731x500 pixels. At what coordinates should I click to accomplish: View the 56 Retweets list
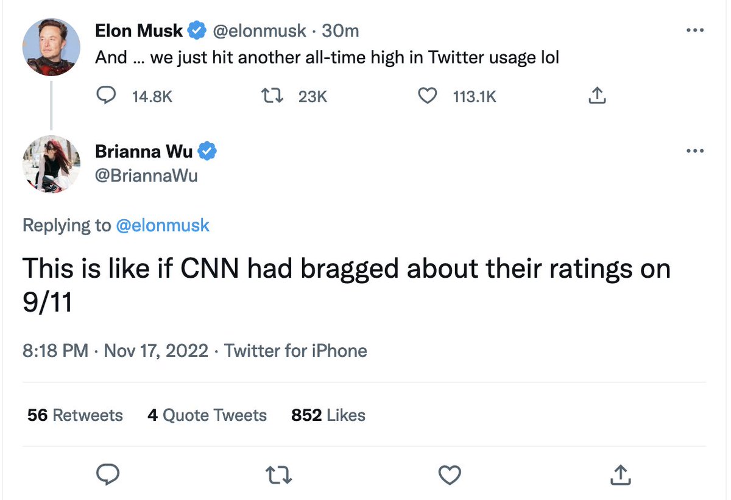[75, 415]
